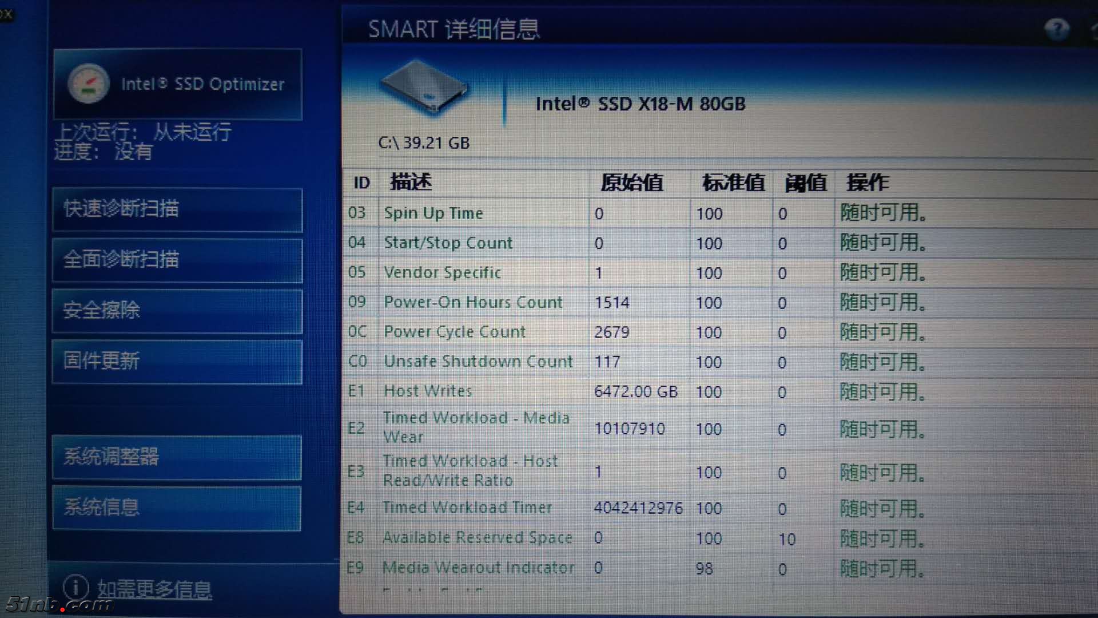Image resolution: width=1098 pixels, height=618 pixels.
Task: Select the Power-On Hours Count row
Action: click(x=473, y=303)
